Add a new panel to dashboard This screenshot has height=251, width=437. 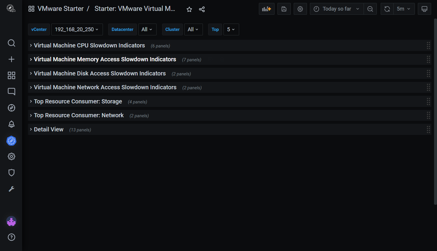(x=267, y=9)
